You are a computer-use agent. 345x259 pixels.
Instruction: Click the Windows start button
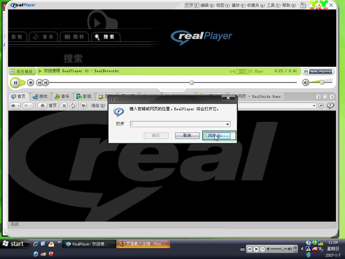[15, 244]
